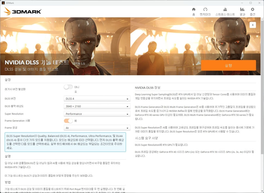Screen dimensions: 264x193
Task: Open the Super Resolution dropdown showing Performance
Action: point(97,114)
